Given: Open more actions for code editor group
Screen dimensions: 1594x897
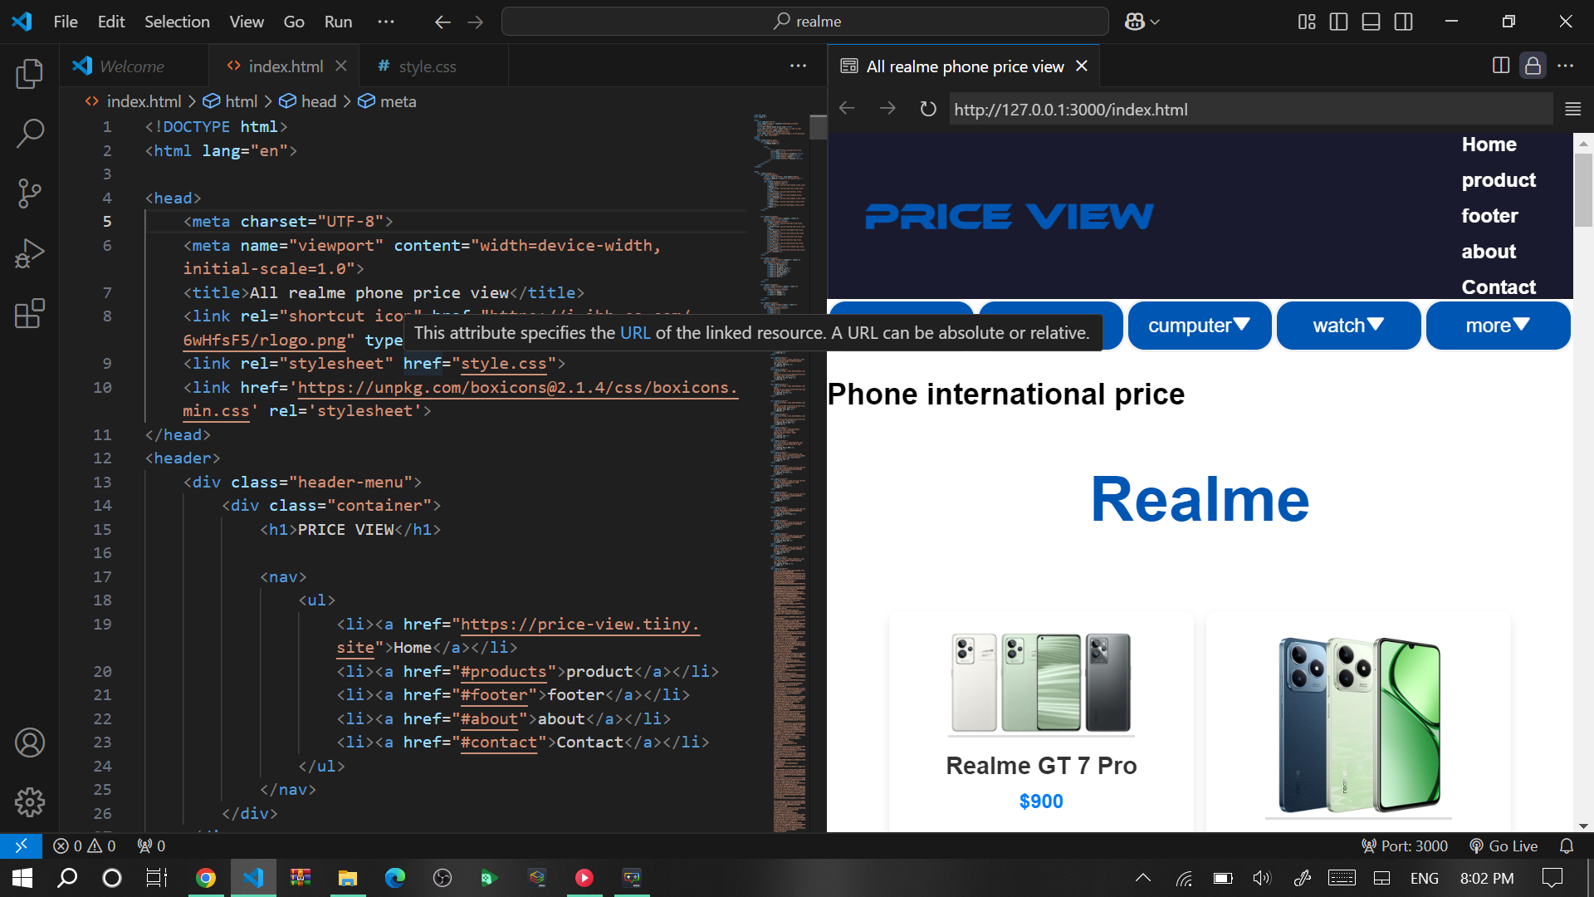Looking at the screenshot, I should click(799, 66).
